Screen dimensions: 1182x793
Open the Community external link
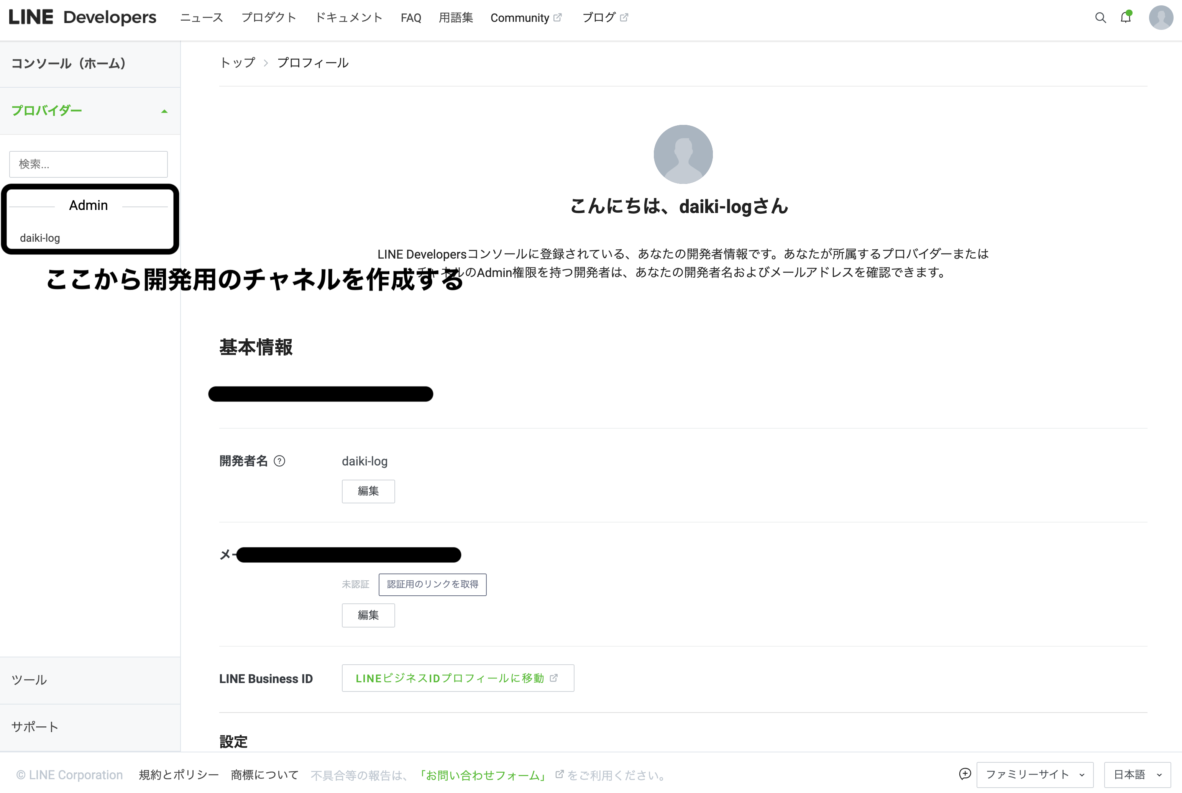pos(526,18)
